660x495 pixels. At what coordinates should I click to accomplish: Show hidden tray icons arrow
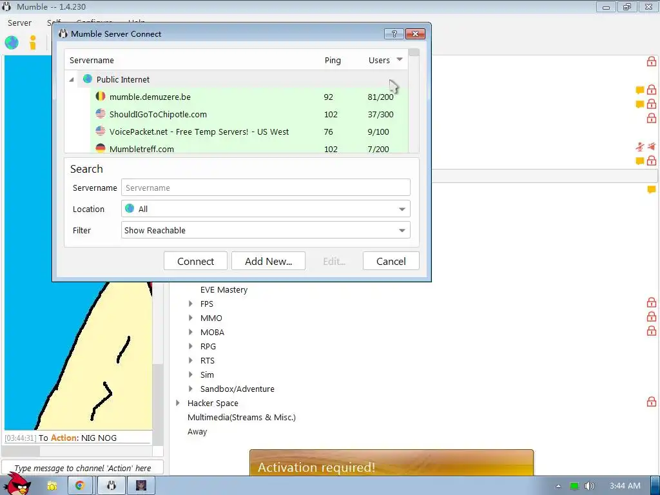[x=558, y=486]
